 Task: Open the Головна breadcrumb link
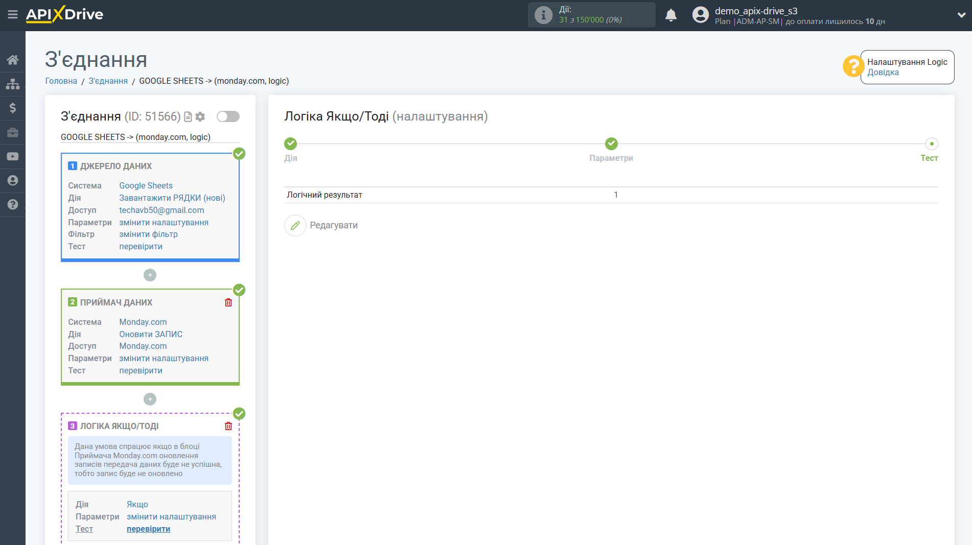tap(61, 81)
